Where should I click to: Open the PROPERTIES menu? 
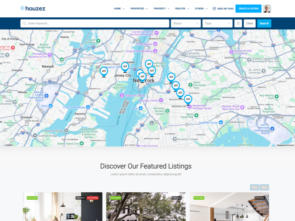click(139, 8)
